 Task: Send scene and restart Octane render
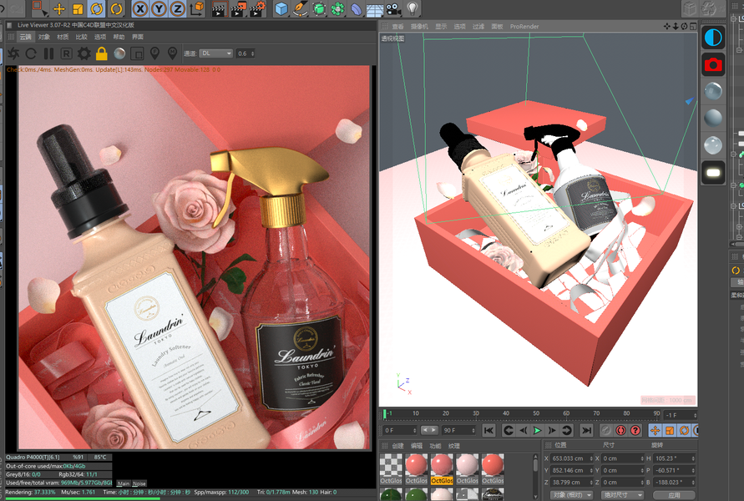[x=13, y=53]
